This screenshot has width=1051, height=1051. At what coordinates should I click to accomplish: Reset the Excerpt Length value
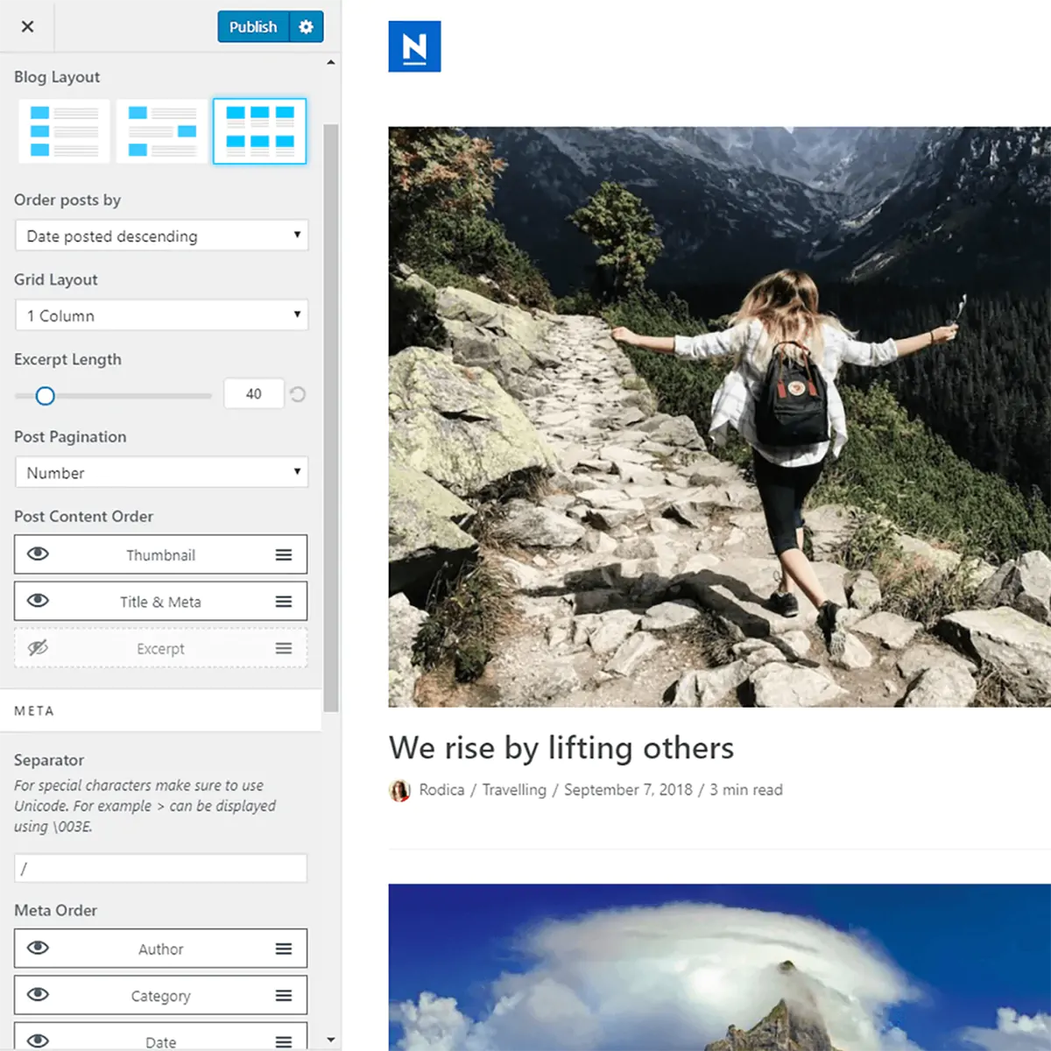pyautogui.click(x=298, y=394)
